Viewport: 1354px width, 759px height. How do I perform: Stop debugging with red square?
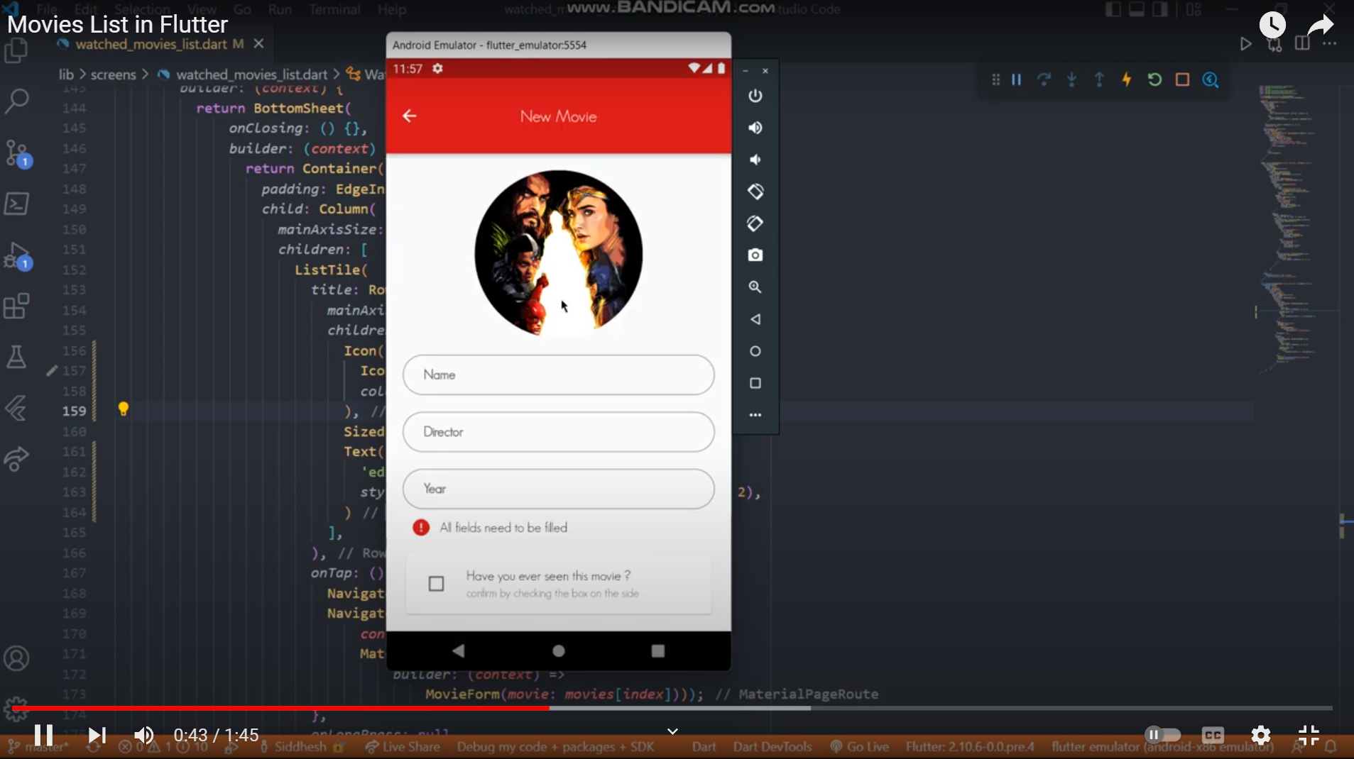(1182, 79)
